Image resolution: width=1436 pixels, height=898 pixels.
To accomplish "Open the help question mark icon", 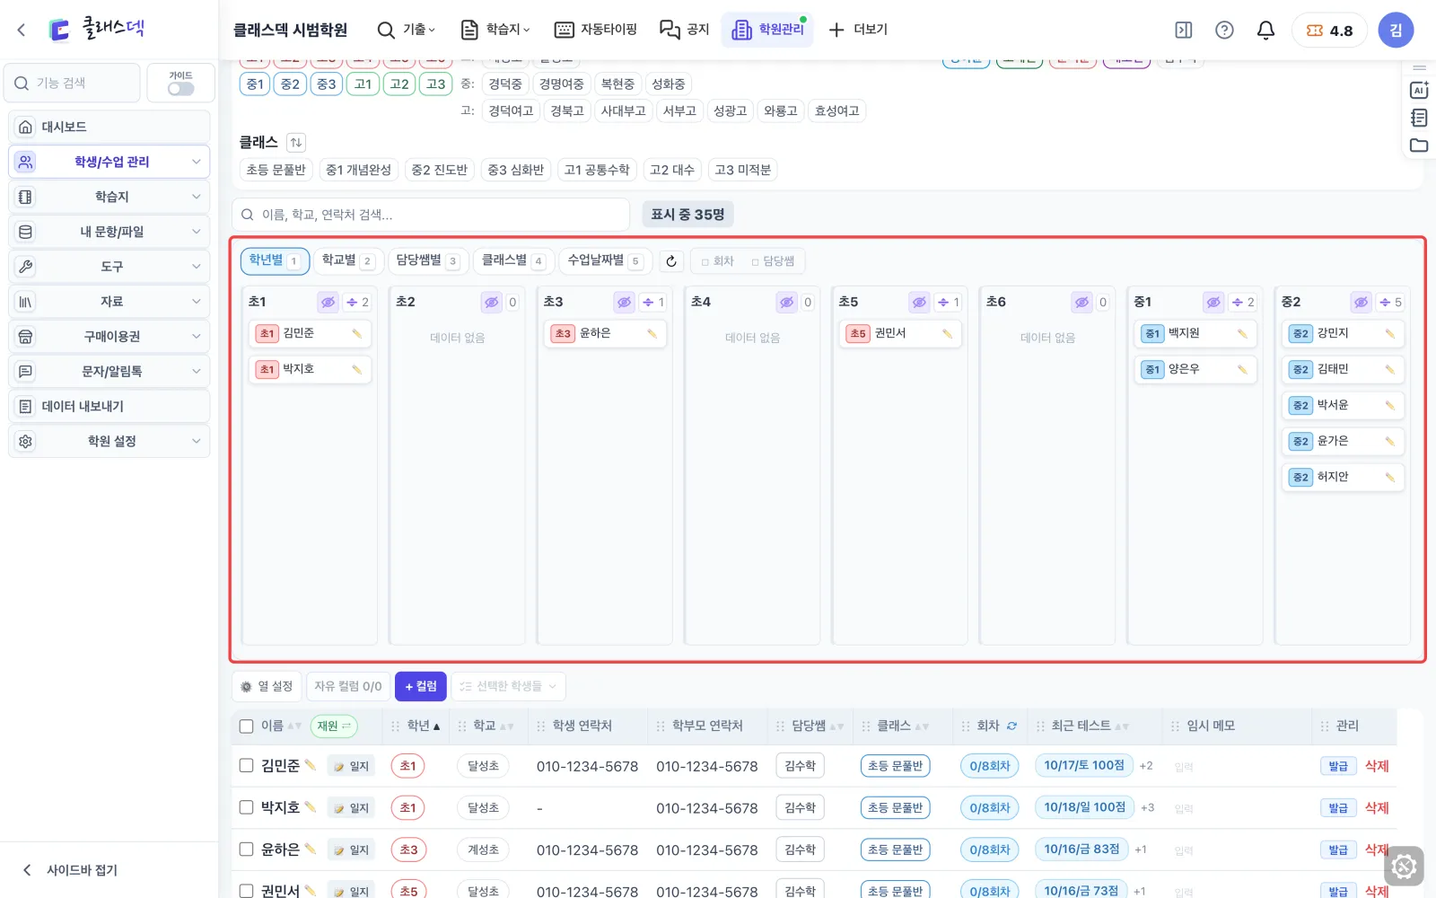I will coord(1224,30).
